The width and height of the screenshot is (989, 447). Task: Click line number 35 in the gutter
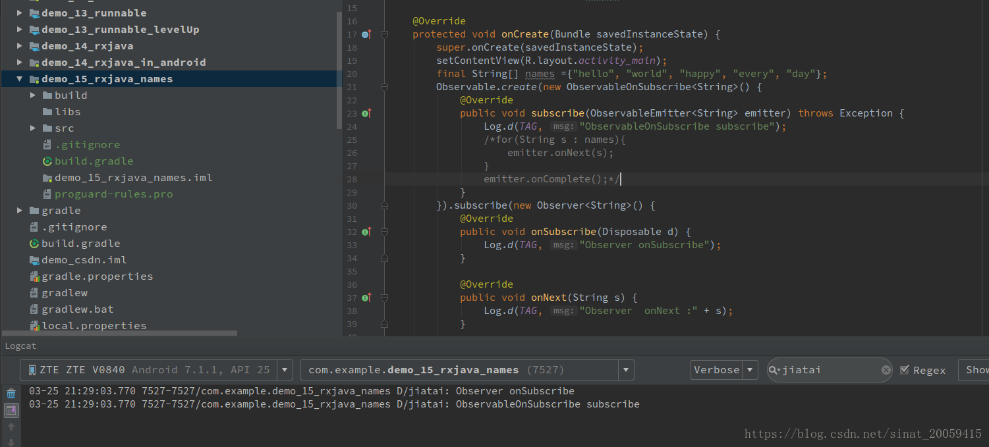tap(351, 271)
